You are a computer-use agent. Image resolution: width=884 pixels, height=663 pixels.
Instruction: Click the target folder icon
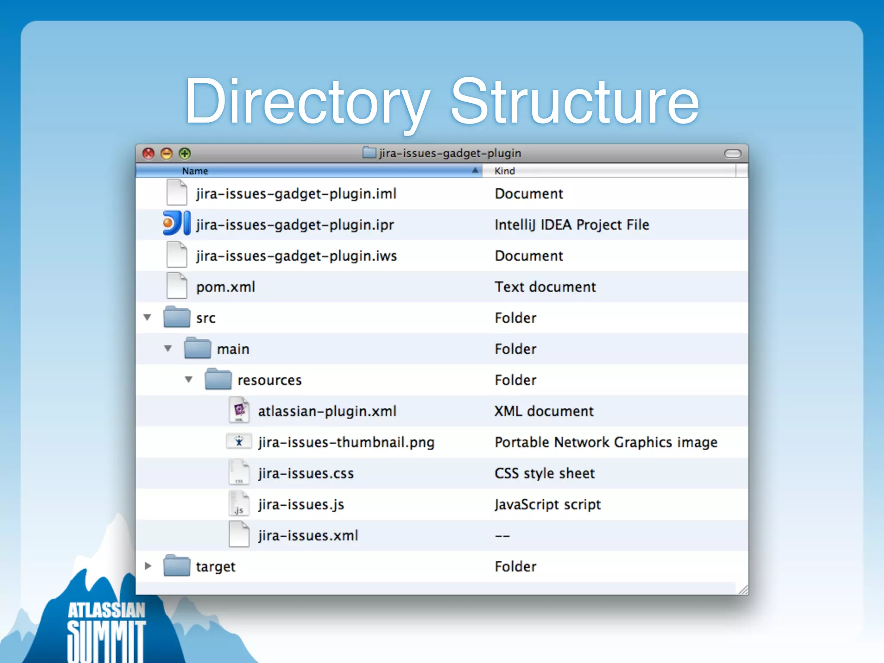(x=177, y=565)
